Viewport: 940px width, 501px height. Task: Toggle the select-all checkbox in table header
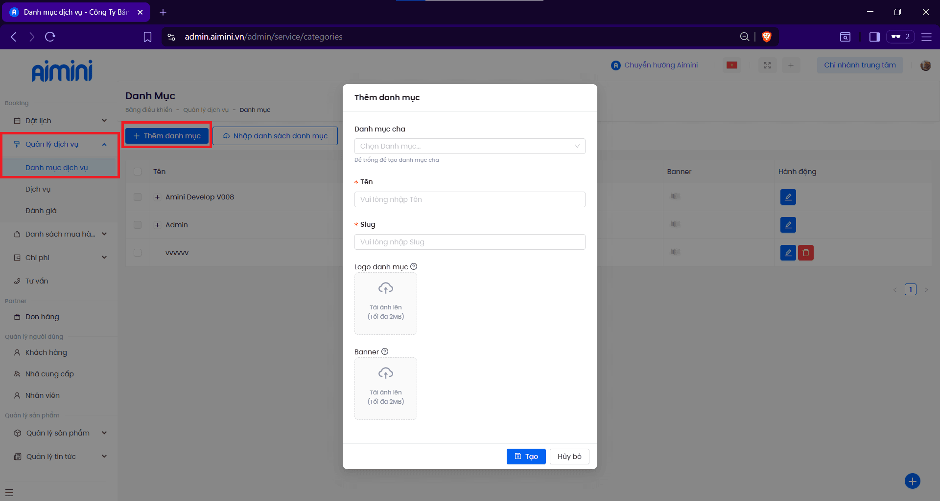point(138,172)
